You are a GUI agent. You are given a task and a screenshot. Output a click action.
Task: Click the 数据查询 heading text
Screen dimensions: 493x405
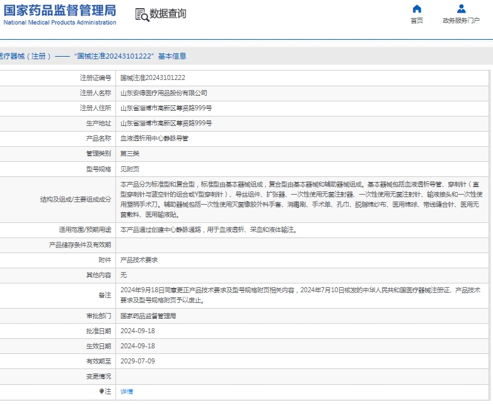coord(168,14)
